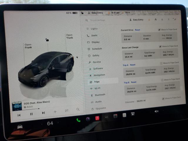
Task: Reset the Current Drive stats
Action: 137,30
